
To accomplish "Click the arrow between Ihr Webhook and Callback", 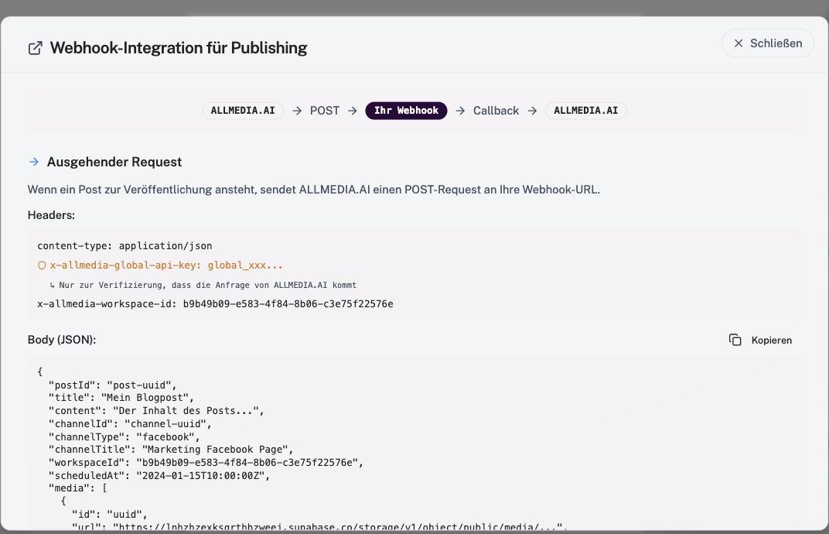I will pyautogui.click(x=460, y=111).
